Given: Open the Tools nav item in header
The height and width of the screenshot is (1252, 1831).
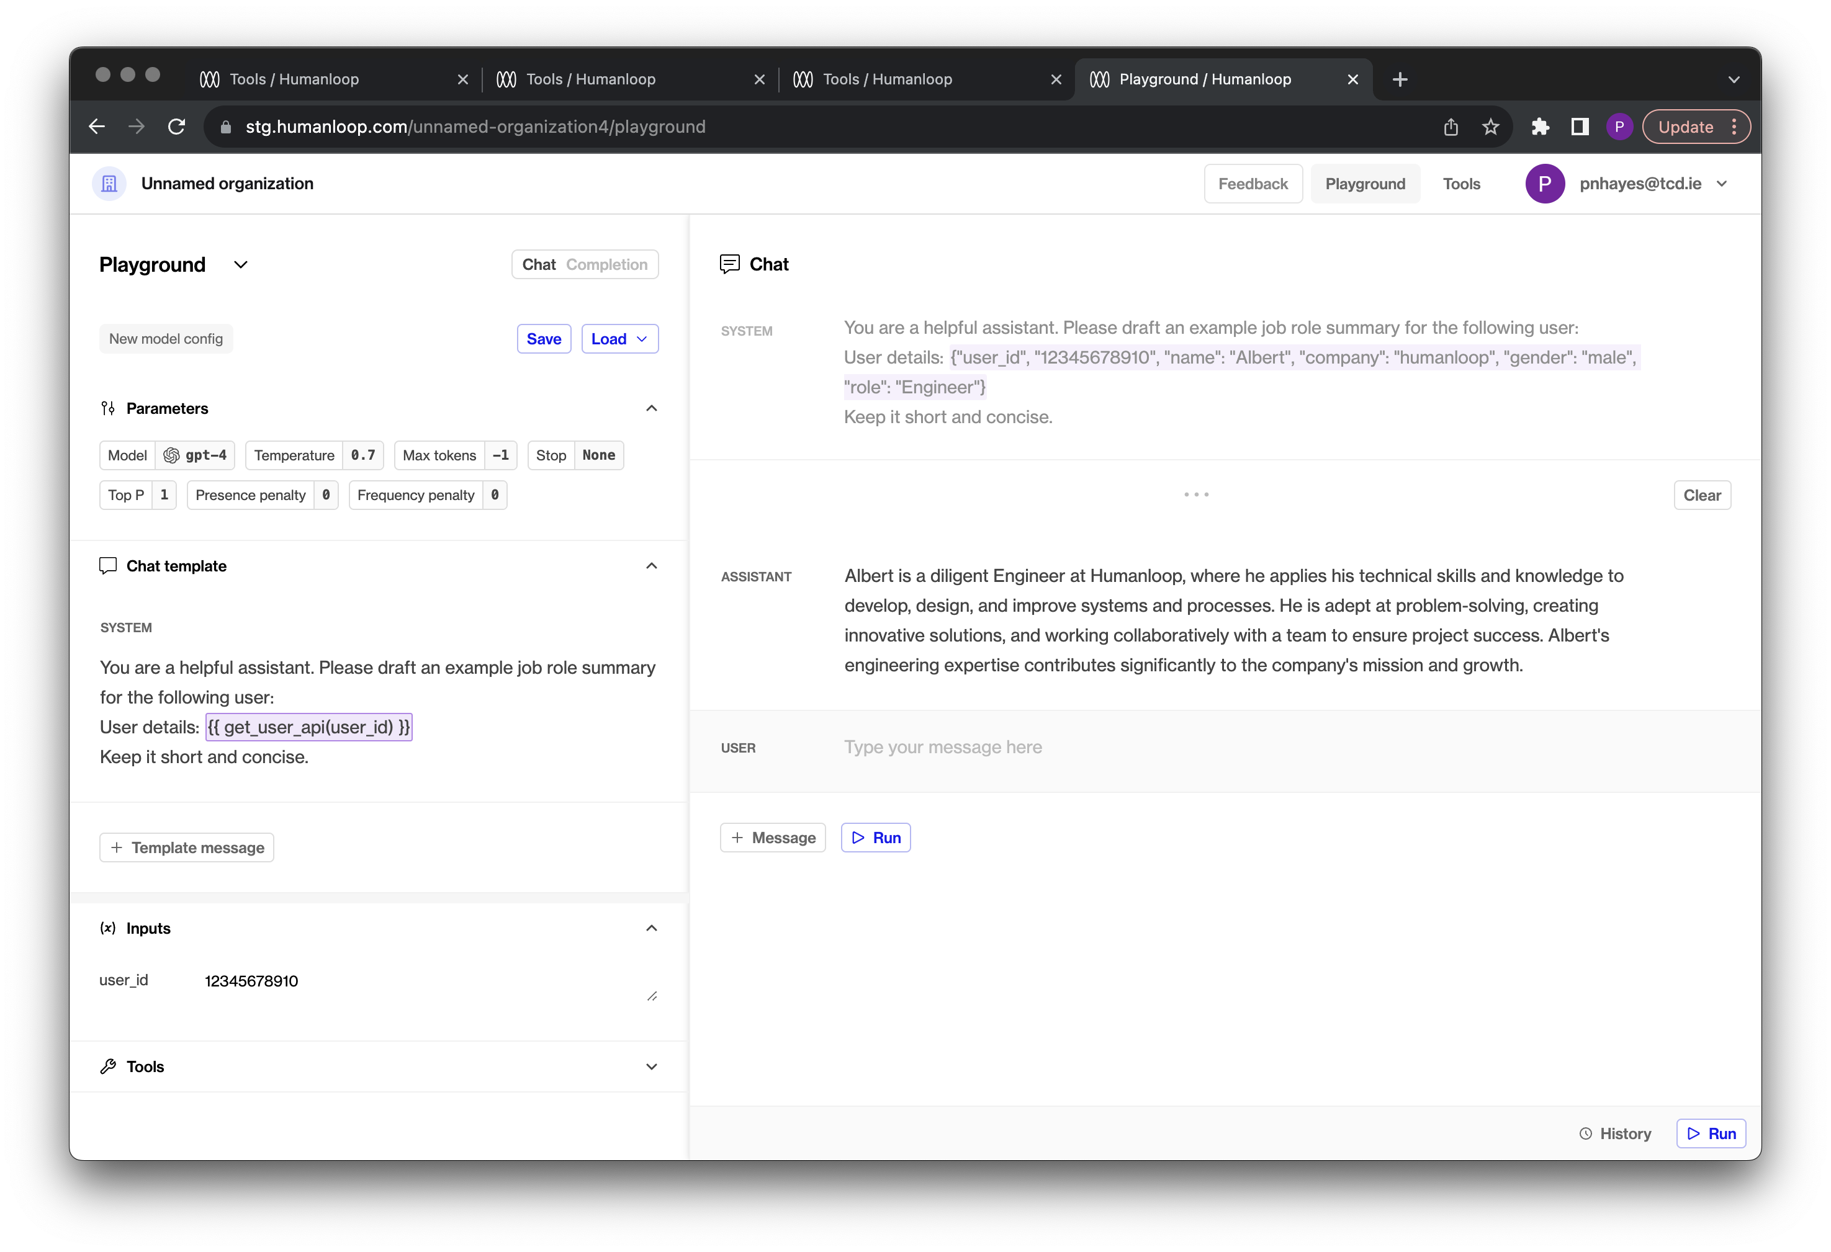Looking at the screenshot, I should [x=1460, y=184].
